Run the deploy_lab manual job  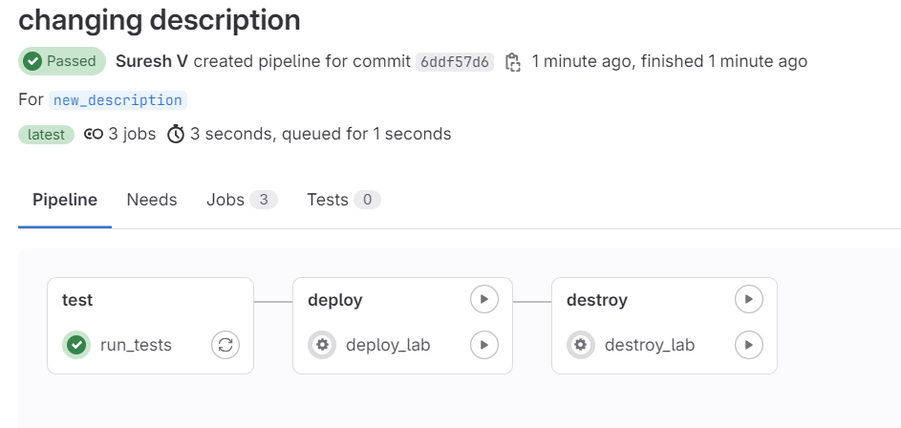pyautogui.click(x=484, y=345)
